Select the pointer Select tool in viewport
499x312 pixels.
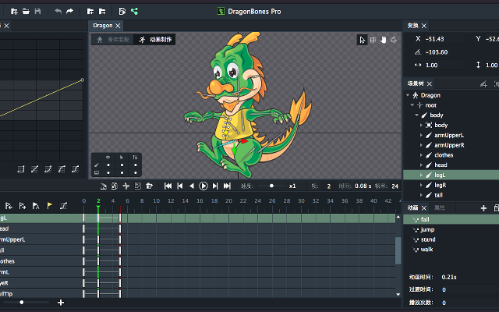(x=362, y=40)
